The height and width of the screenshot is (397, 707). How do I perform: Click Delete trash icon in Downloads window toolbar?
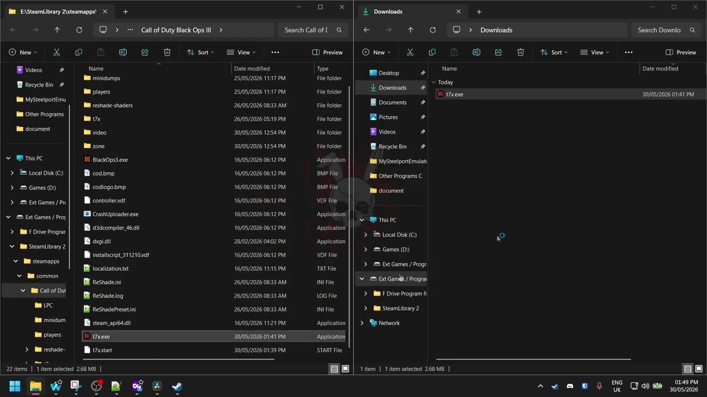coord(520,52)
